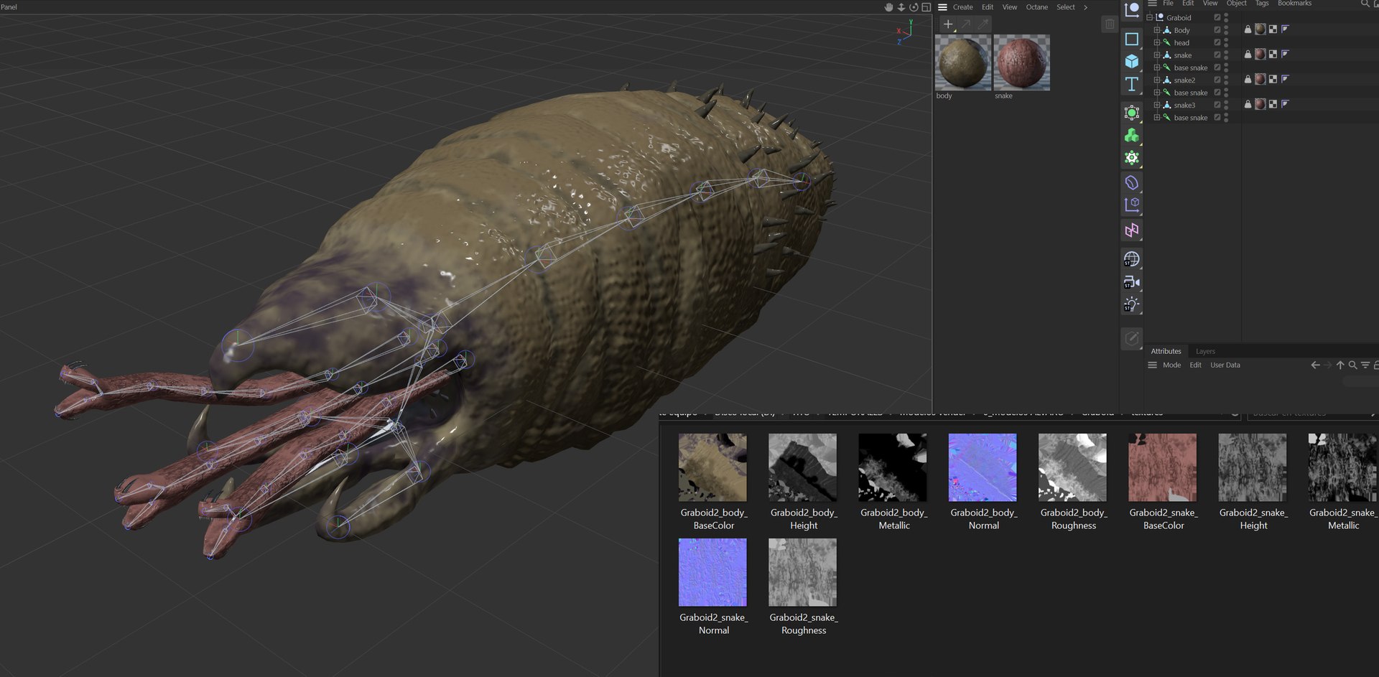The image size is (1379, 677).
Task: Open the Subdivision Surface generator icon
Action: [x=1132, y=113]
